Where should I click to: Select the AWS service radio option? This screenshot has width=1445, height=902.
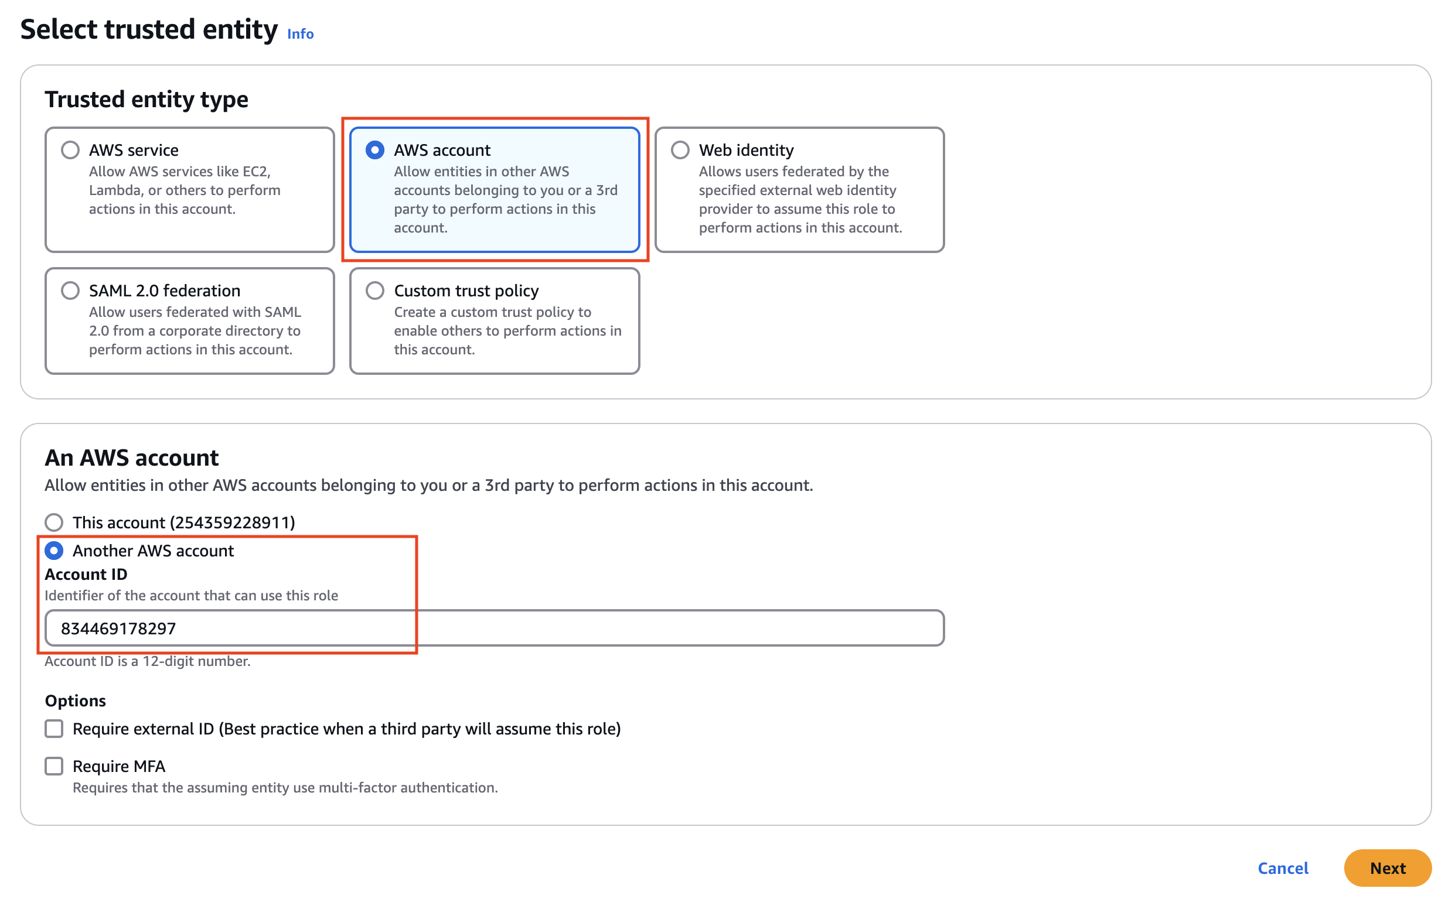pos(70,150)
